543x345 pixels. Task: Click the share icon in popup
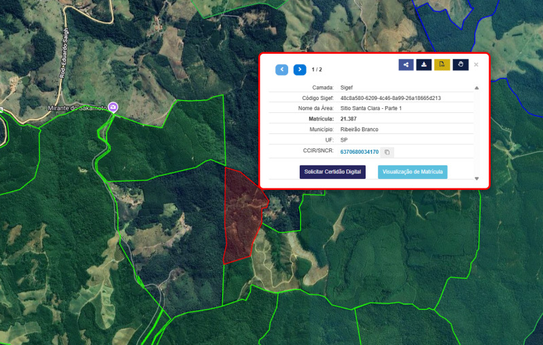[x=406, y=65]
